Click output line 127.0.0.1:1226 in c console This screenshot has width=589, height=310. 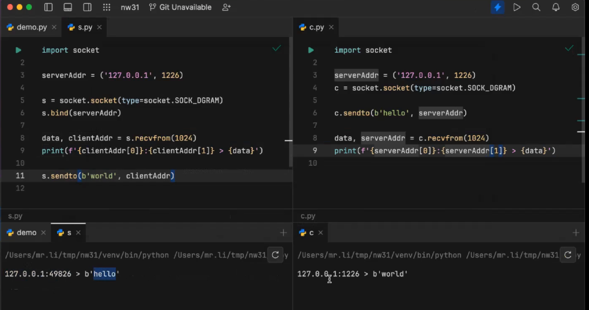[x=352, y=274]
